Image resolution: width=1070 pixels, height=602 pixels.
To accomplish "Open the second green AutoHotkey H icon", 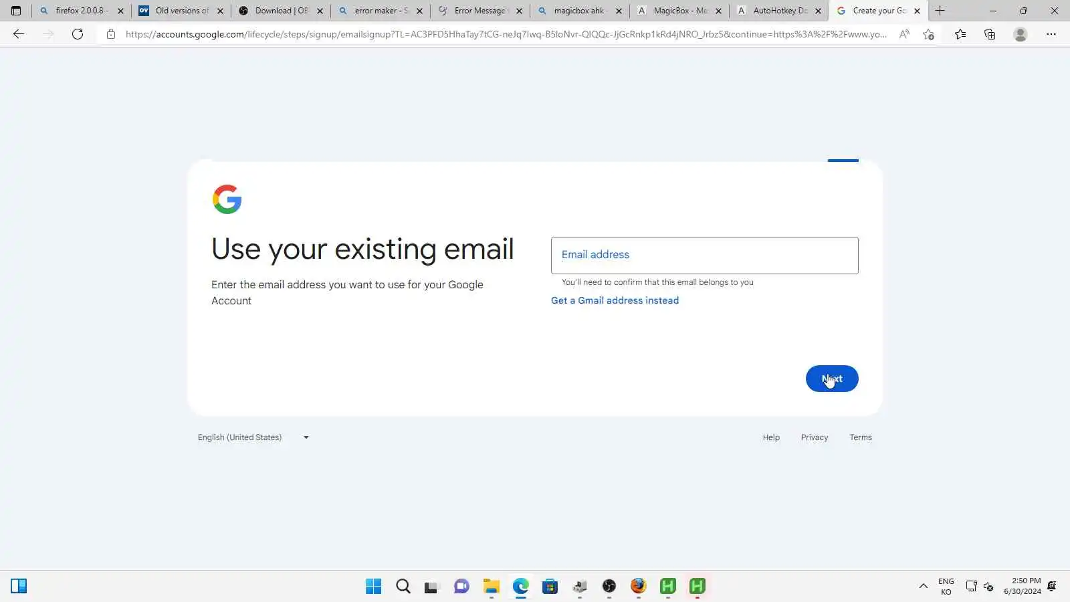I will pos(697,587).
